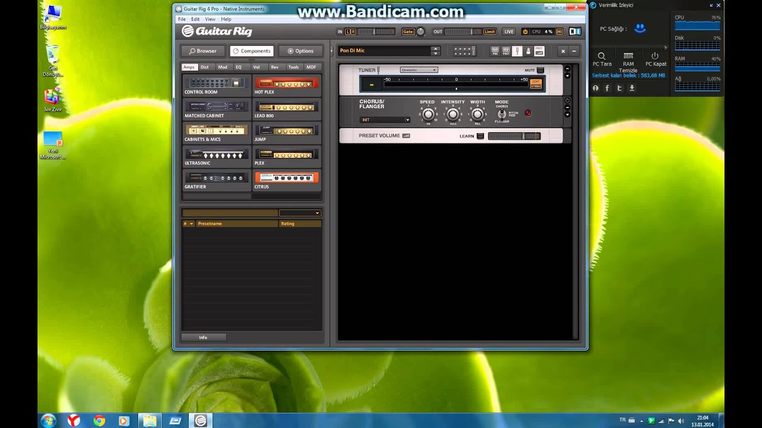Screen dimensions: 762x428
Task: Open the Help menu
Action: (x=226, y=19)
